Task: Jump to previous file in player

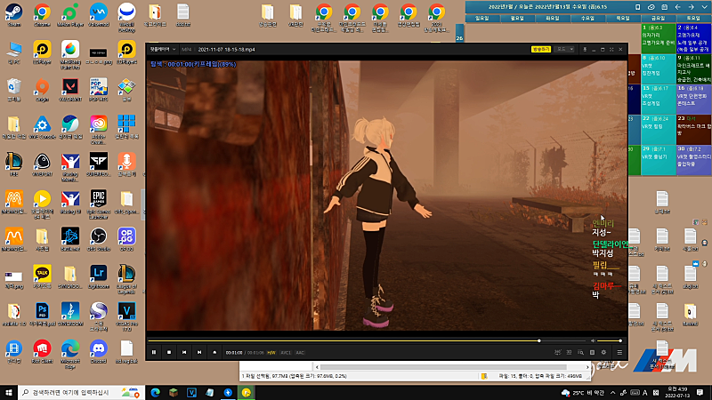Action: click(184, 352)
